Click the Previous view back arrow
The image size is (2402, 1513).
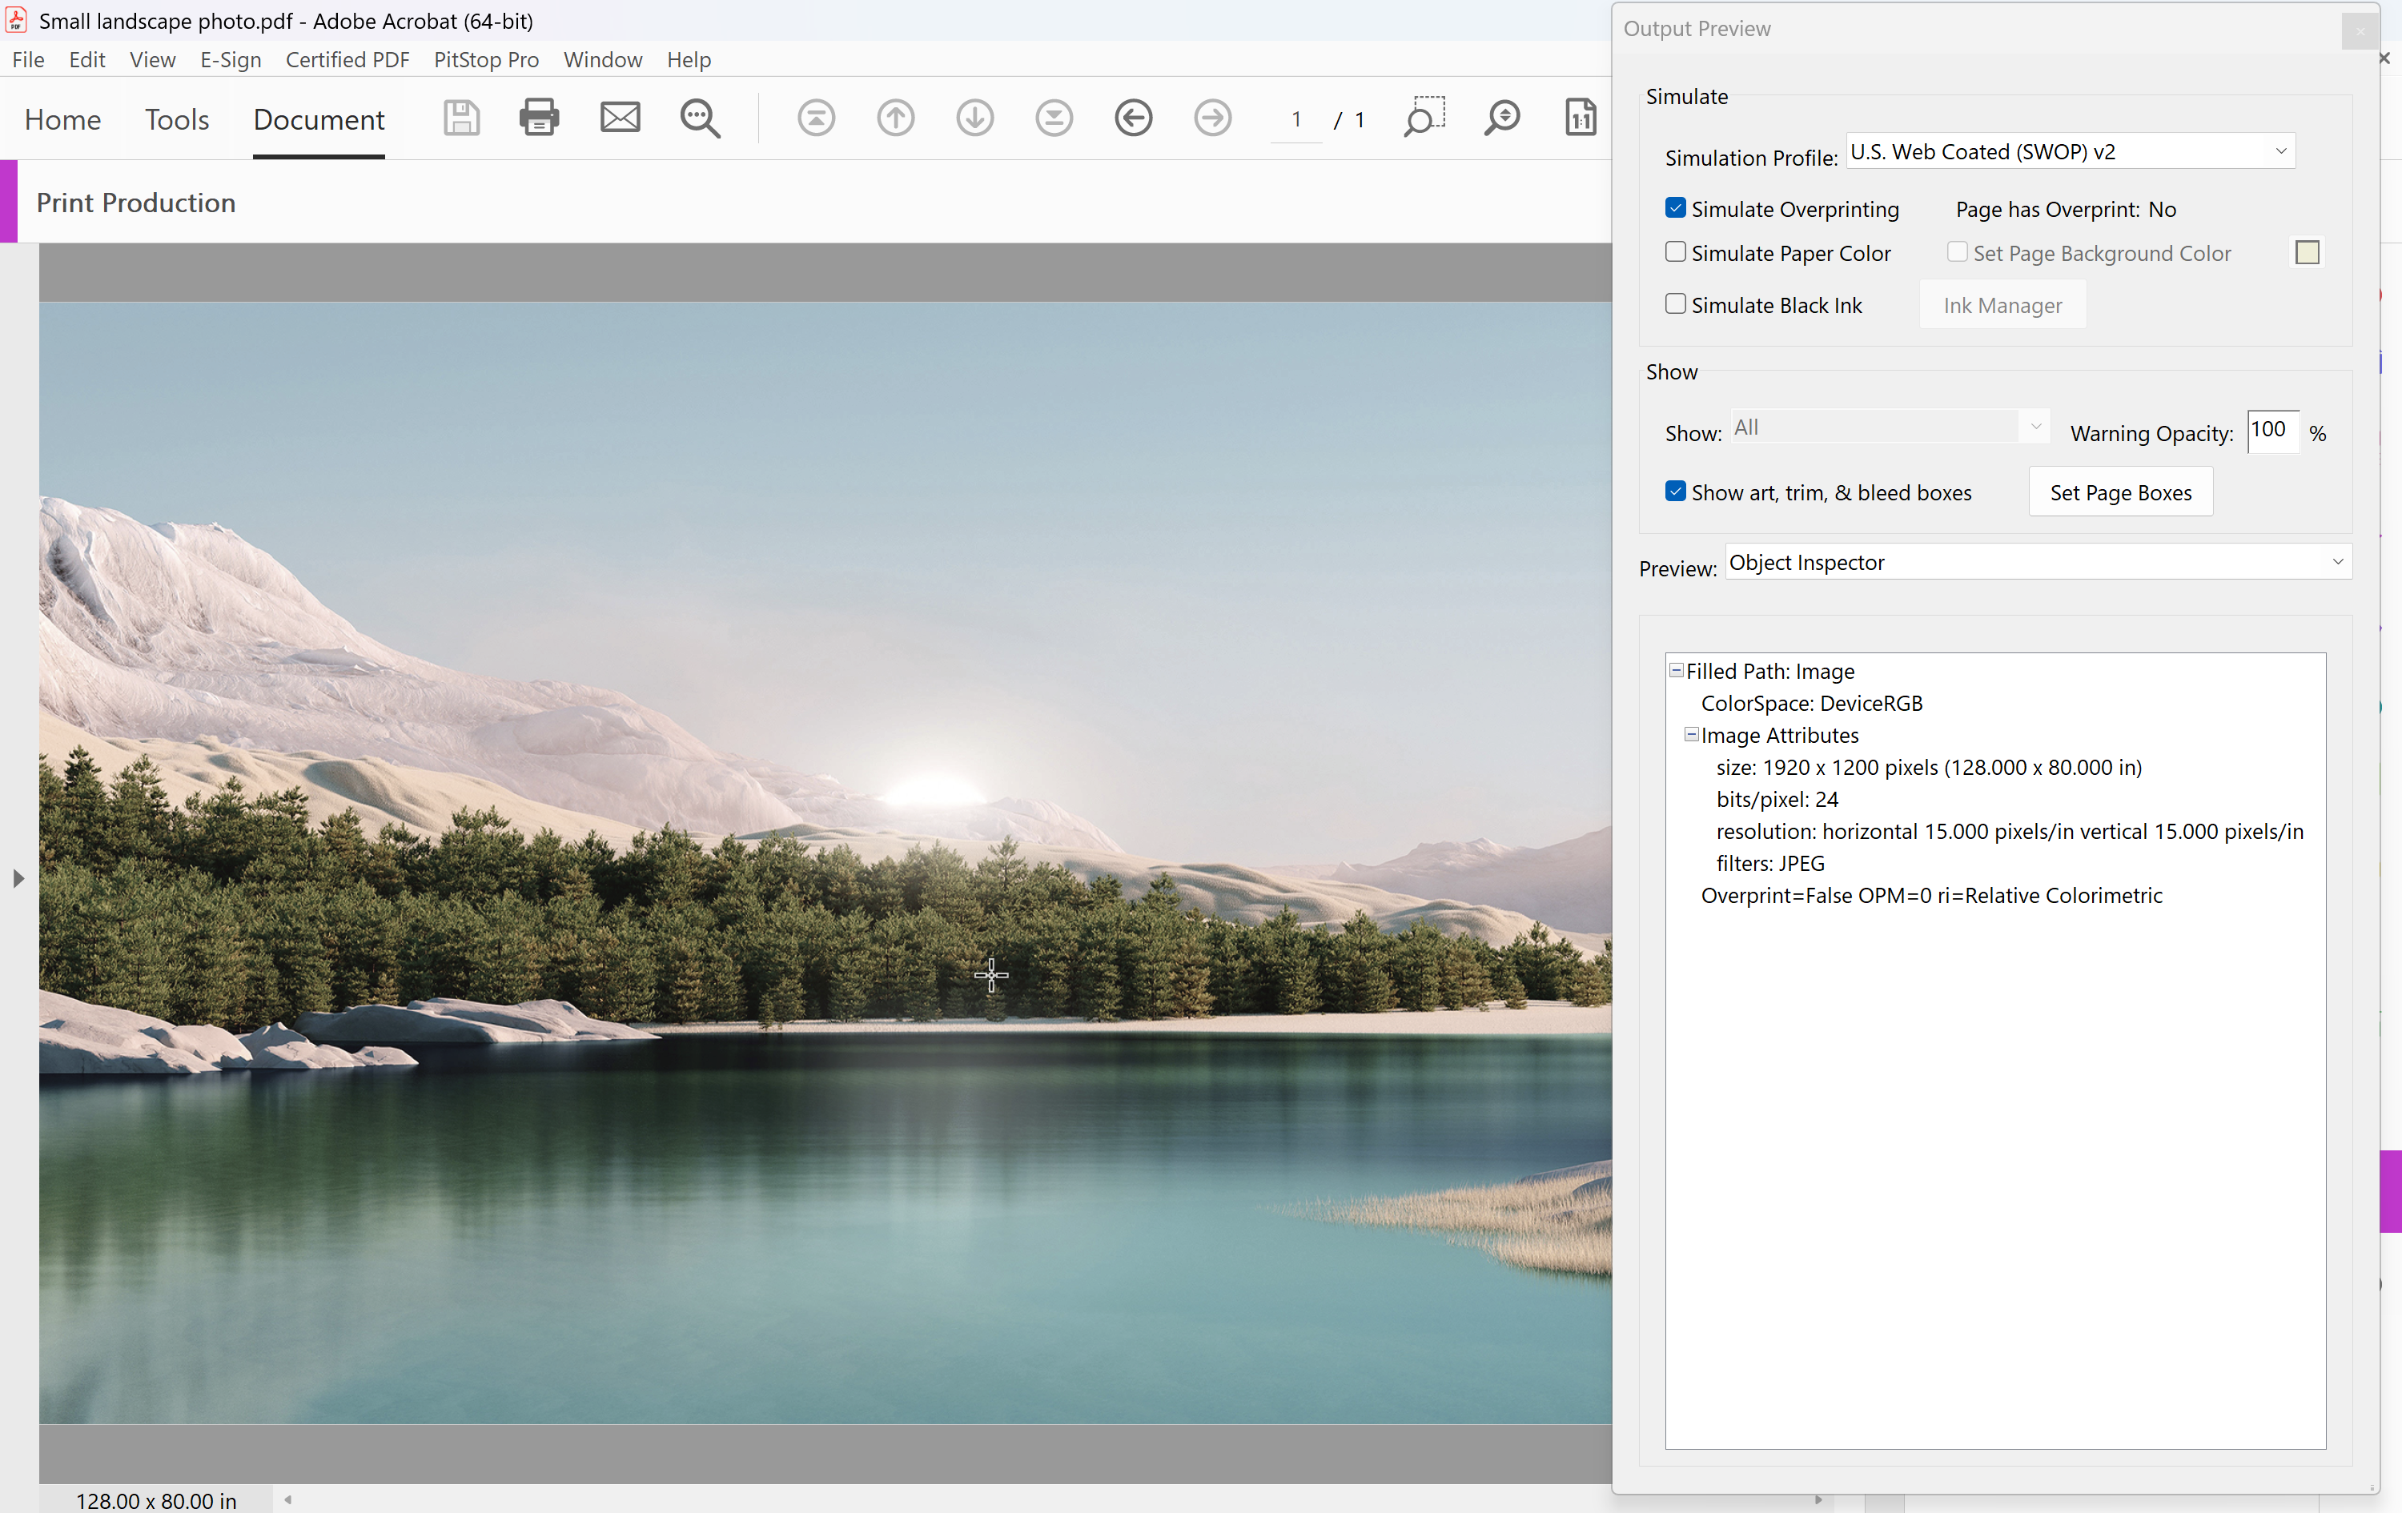pos(1133,118)
